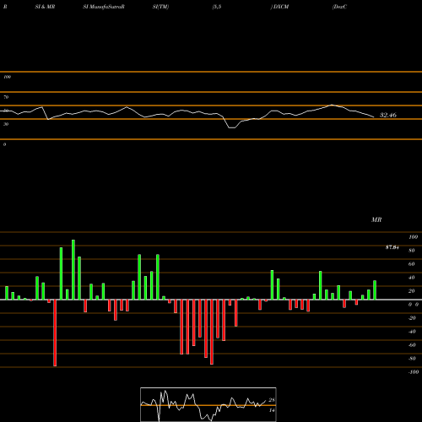Viewport: 422px width, 422px height.
Task: Click the RSI current value 32.46
Action: tap(388, 115)
